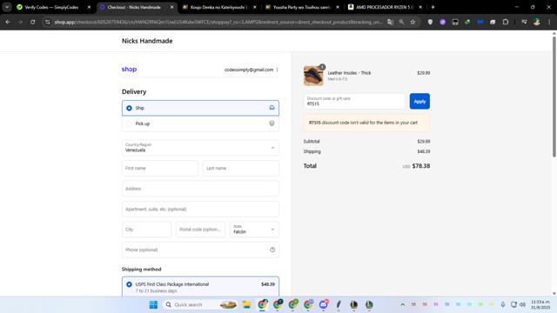
Task: Open Chrome's three-dot menu
Action: pos(549,22)
